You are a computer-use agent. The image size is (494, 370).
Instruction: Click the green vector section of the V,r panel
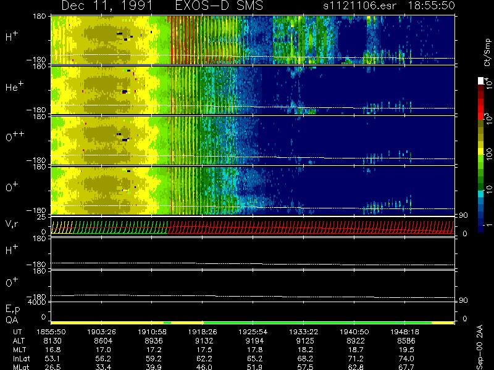click(120, 227)
